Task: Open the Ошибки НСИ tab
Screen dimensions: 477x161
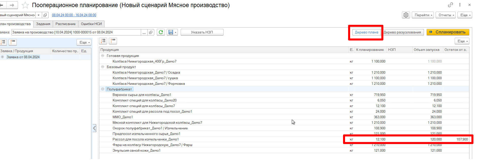Action: click(91, 24)
